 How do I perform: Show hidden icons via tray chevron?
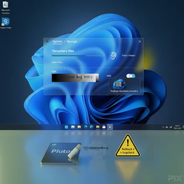pos(163,127)
